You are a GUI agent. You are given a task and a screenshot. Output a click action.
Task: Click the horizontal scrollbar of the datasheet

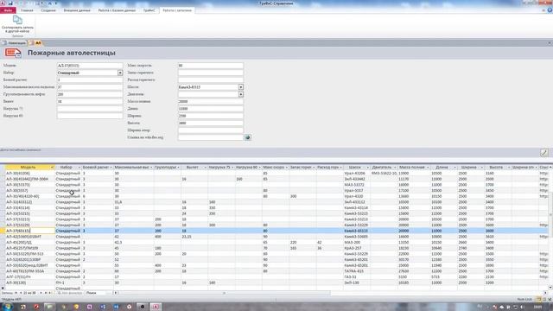coord(225,293)
